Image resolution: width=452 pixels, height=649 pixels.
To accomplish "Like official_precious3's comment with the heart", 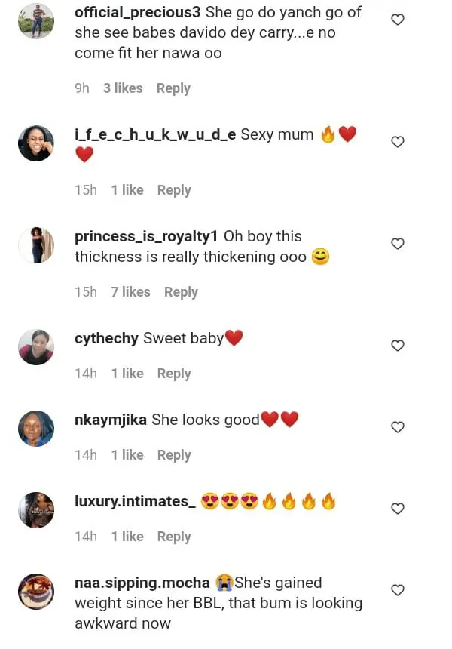I will point(398,20).
